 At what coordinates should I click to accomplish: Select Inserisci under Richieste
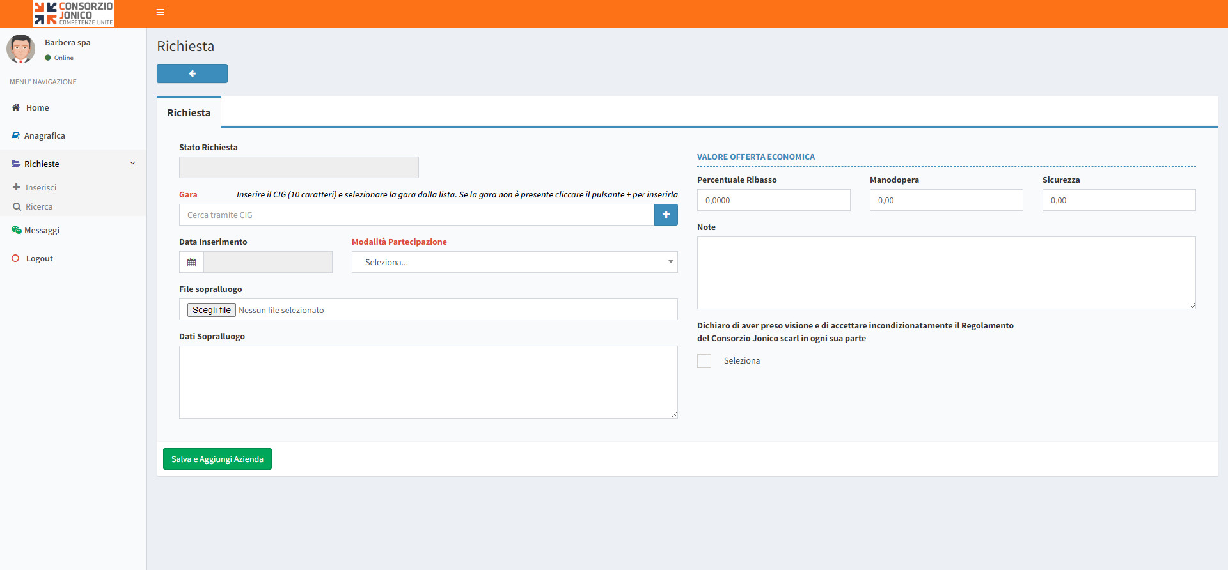pos(41,187)
